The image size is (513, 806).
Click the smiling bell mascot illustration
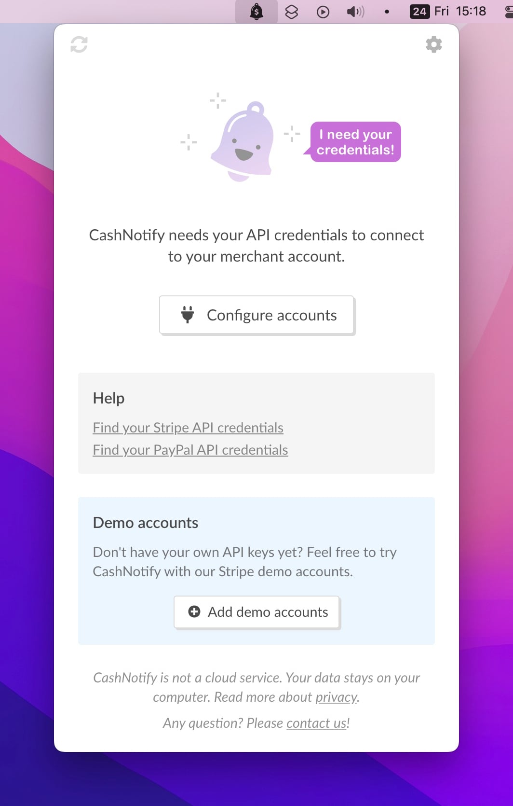[x=243, y=143]
